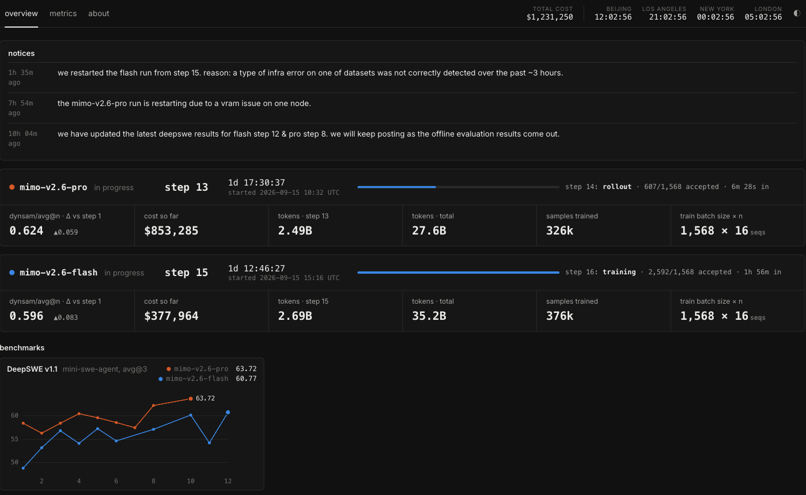Click the notices heading

21,53
